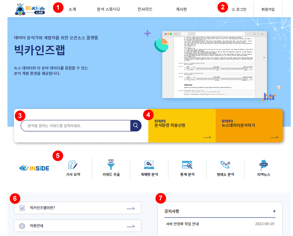Click the arrow in 이용안내 box
Screen dimensions: 293x236
pos(131,226)
